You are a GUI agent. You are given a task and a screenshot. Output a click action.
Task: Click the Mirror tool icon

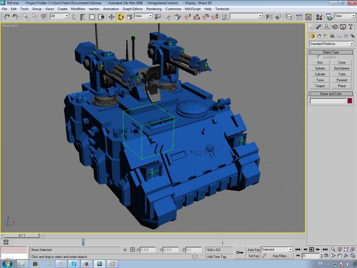269,17
